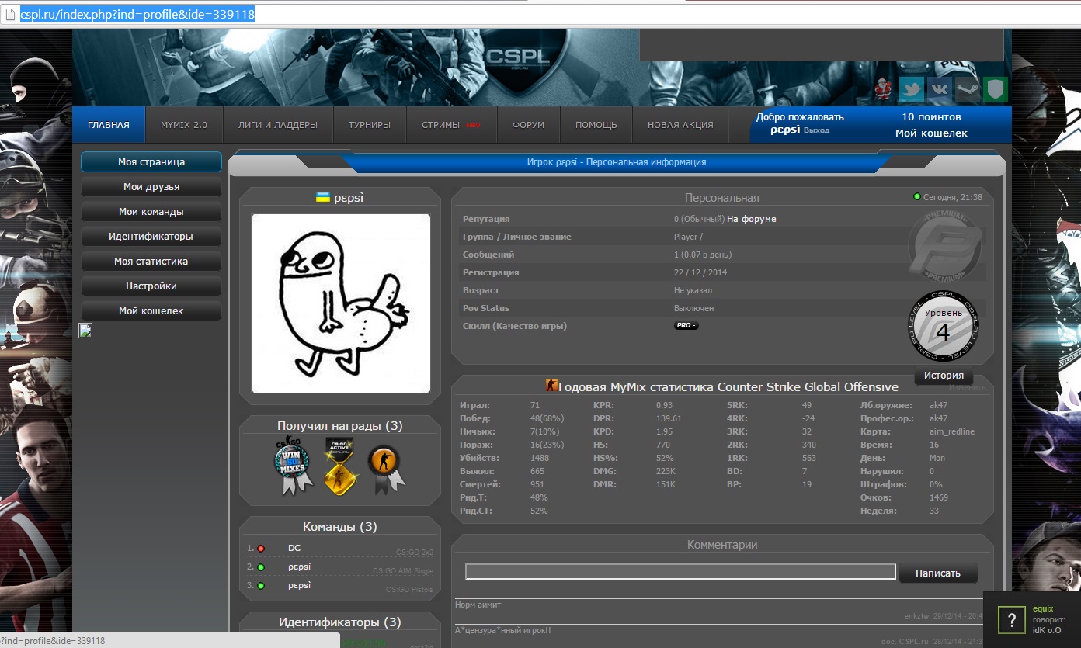Click the Ukrainian flag beside pεpsì nickname
This screenshot has height=648, width=1081.
[x=322, y=198]
